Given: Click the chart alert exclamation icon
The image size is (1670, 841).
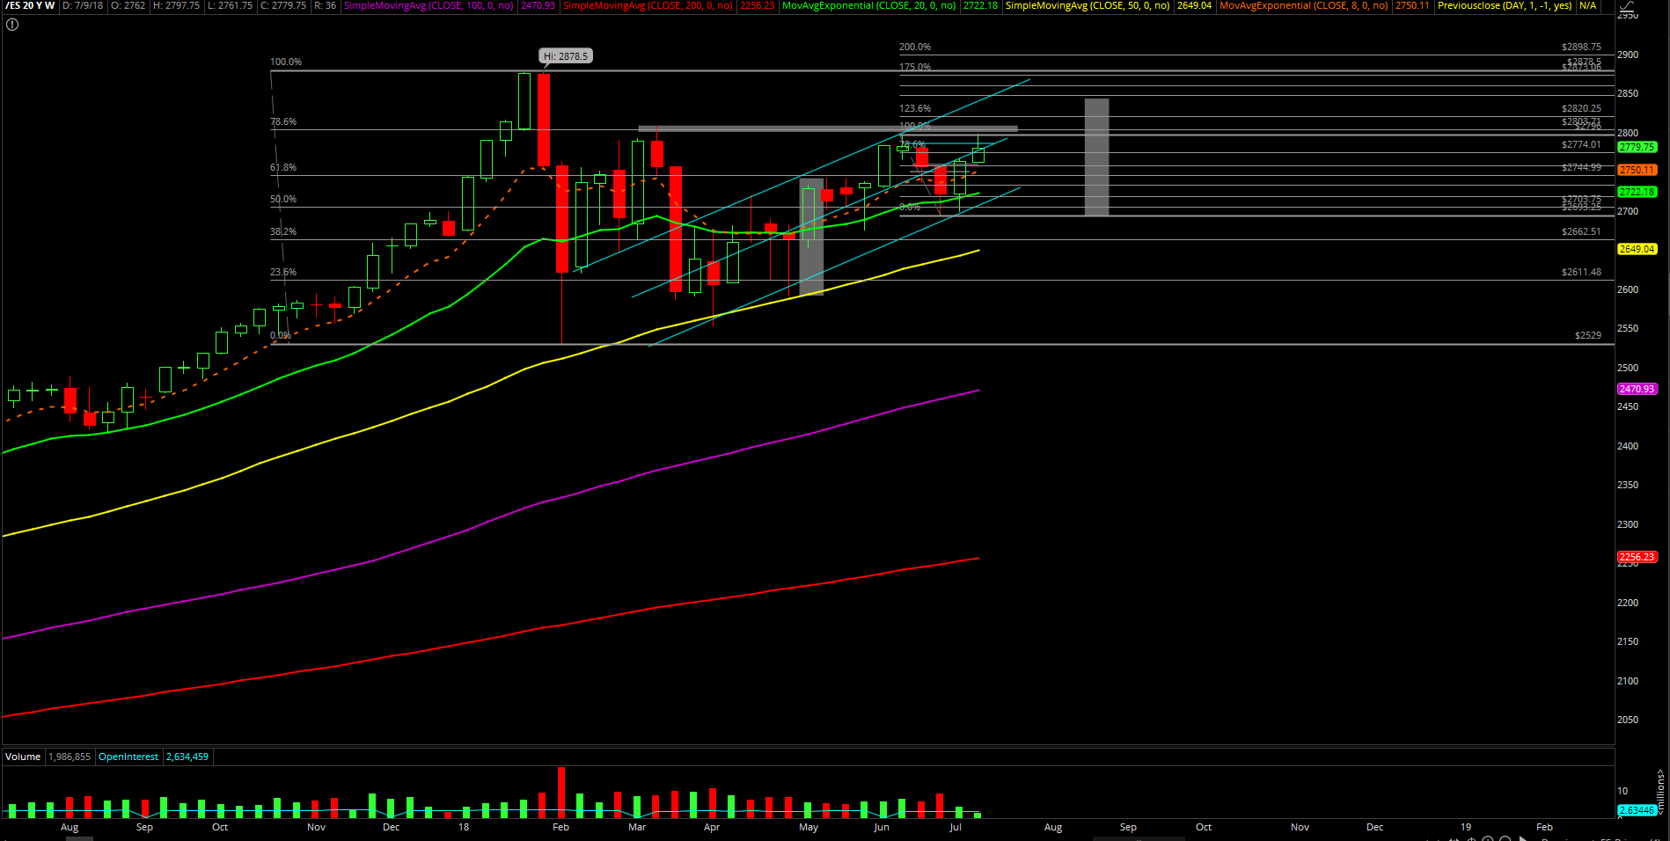Looking at the screenshot, I should click(x=12, y=25).
